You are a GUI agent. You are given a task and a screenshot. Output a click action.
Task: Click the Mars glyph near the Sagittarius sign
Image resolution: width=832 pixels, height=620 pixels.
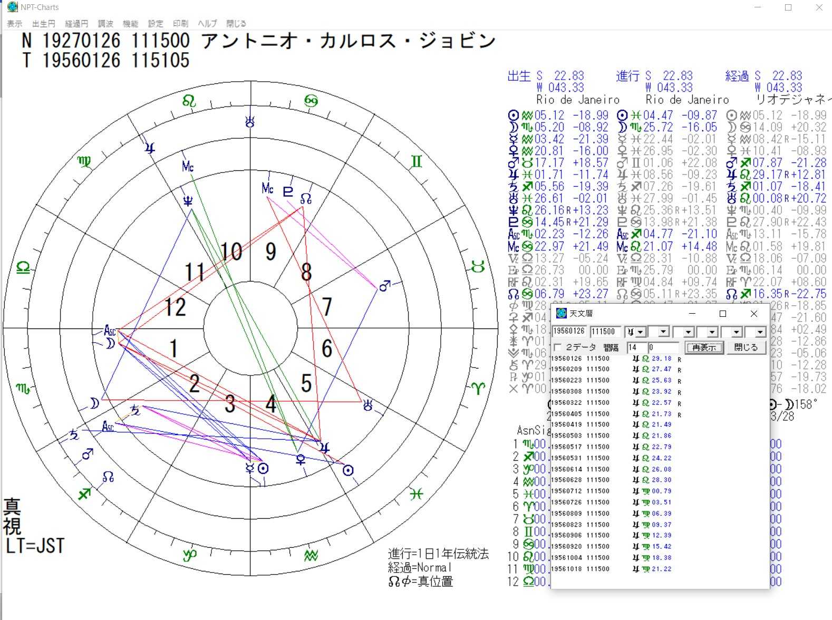click(x=88, y=453)
